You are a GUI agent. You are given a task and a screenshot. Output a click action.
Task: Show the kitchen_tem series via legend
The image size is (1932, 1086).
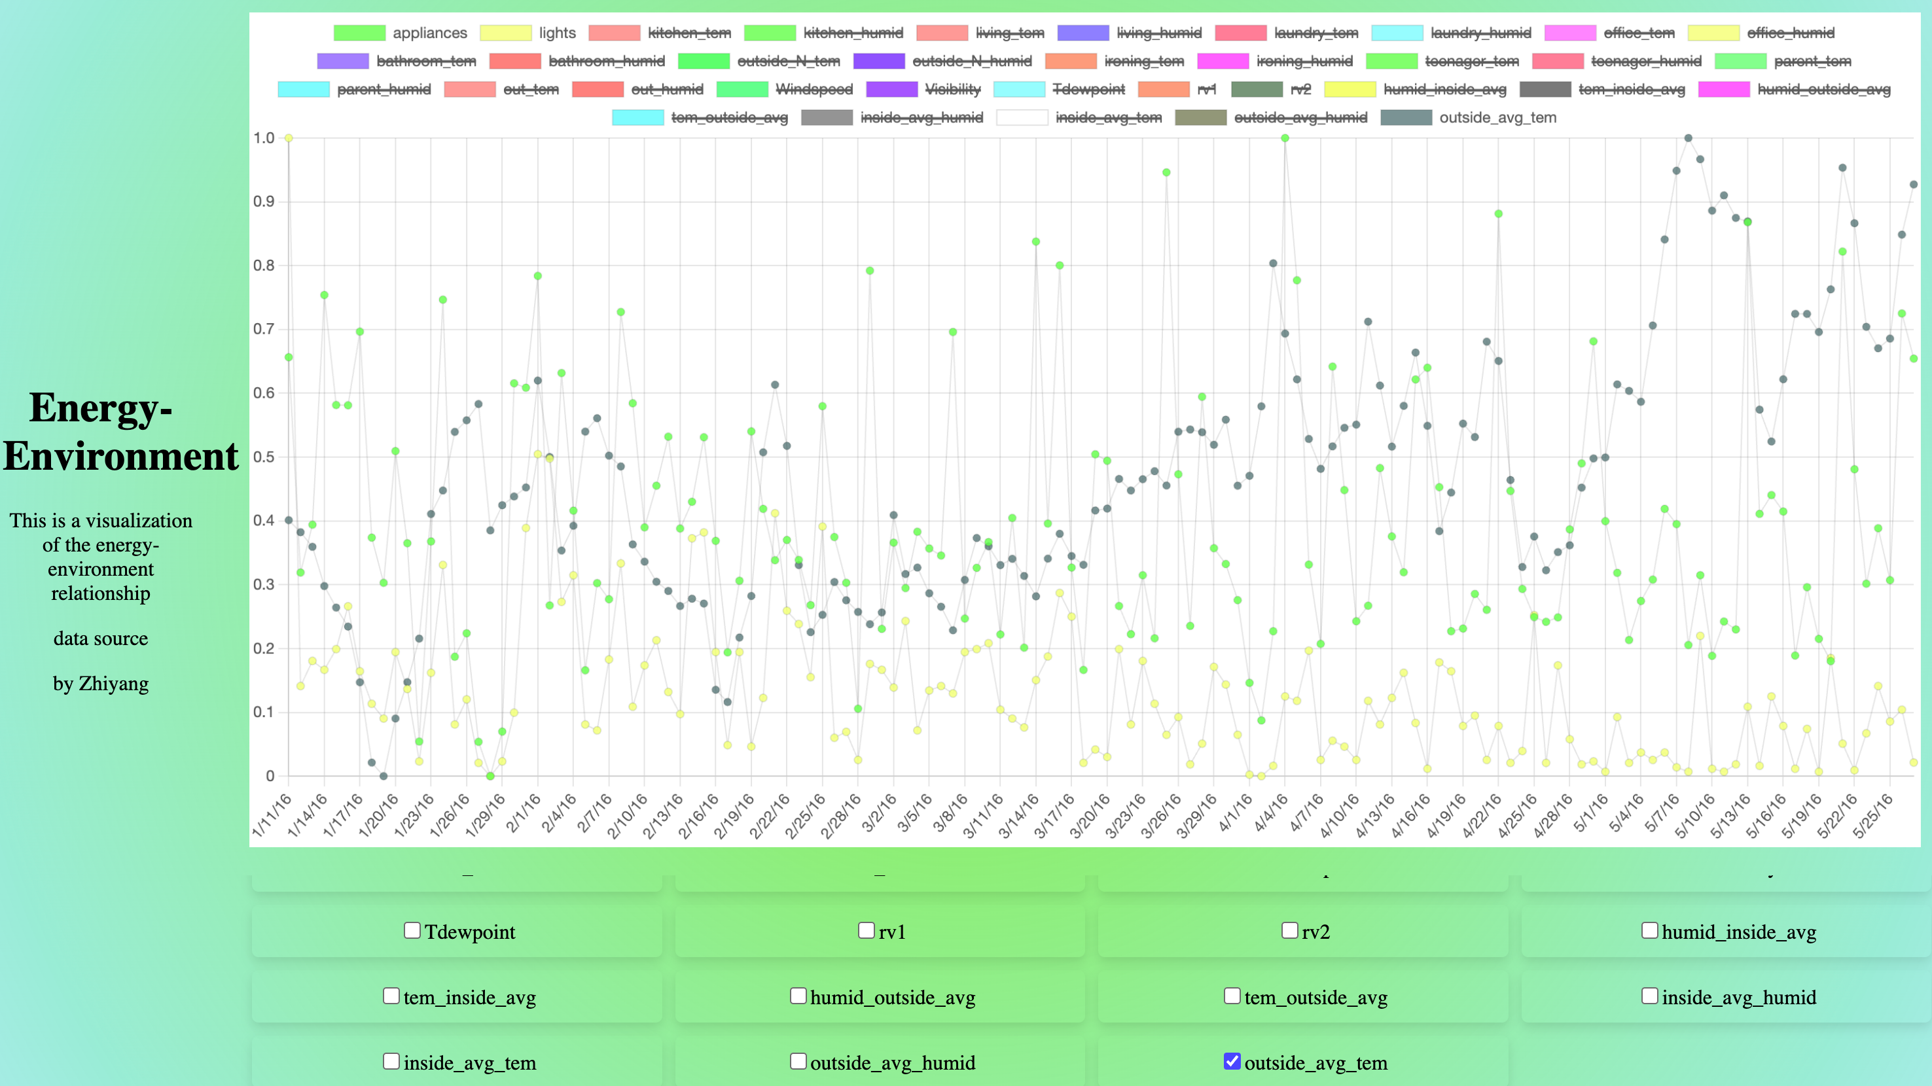click(689, 33)
